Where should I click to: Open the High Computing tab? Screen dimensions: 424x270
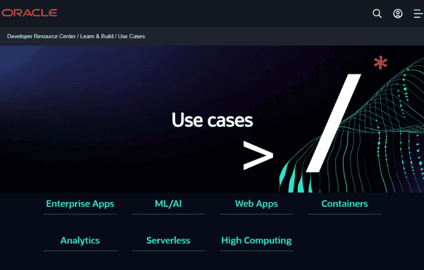click(256, 240)
